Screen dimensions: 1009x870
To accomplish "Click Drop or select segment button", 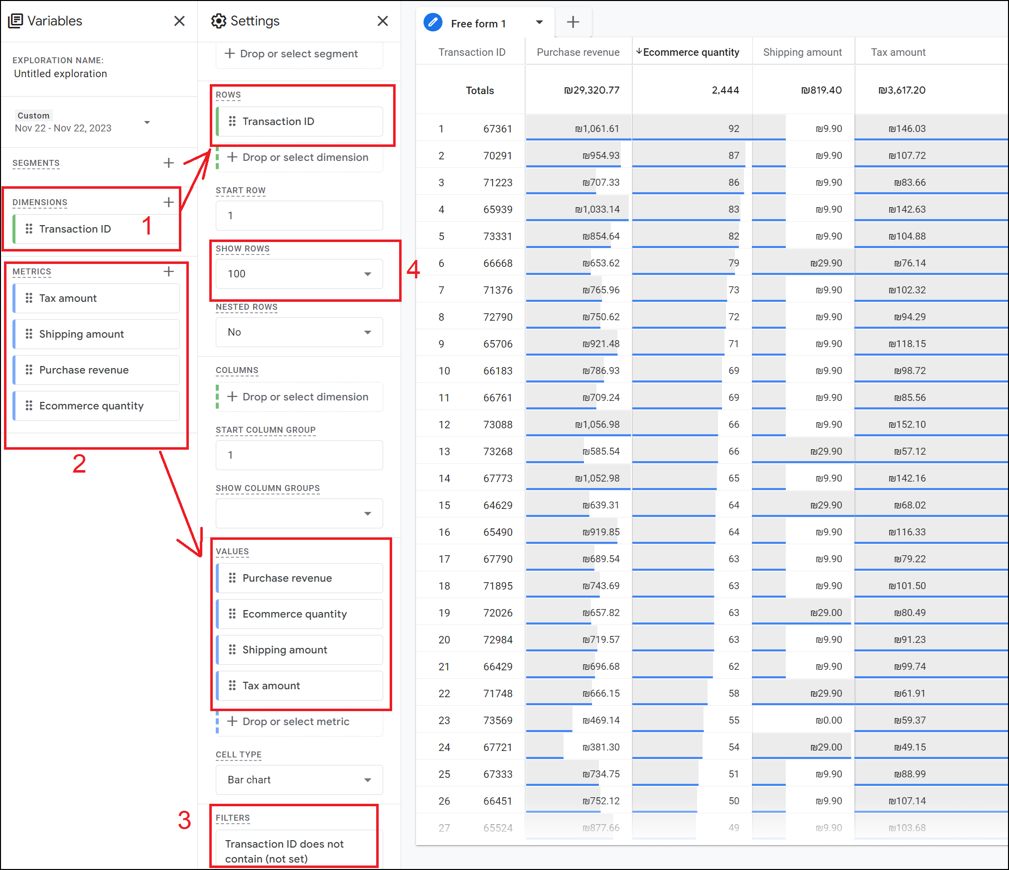I will pos(299,54).
